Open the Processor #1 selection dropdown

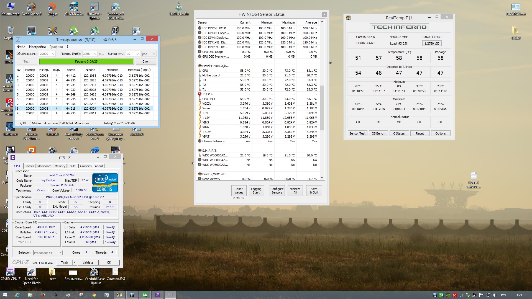[x=60, y=253]
